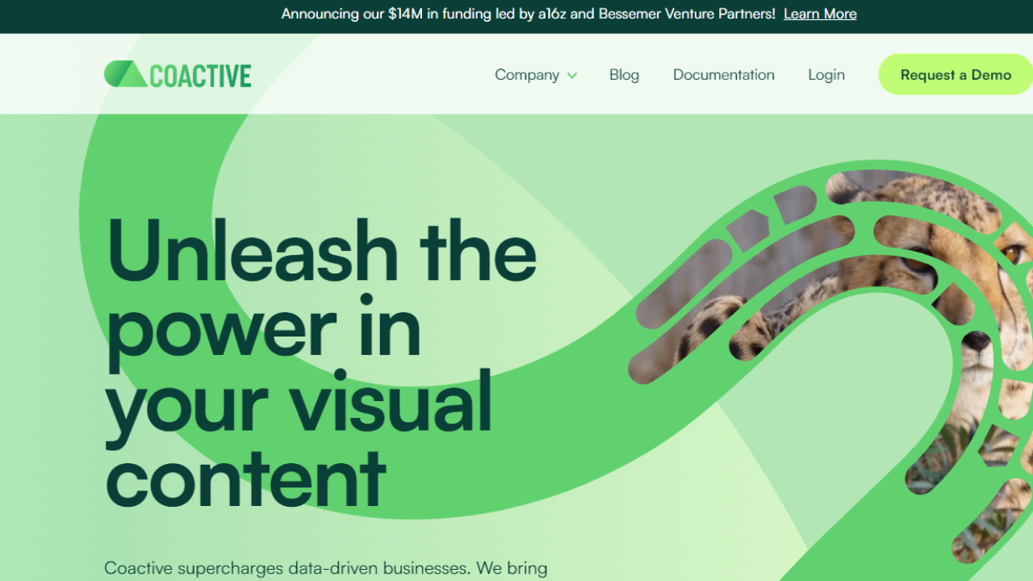Follow the Learn More announcement link
Image resolution: width=1033 pixels, height=581 pixels.
coord(820,14)
